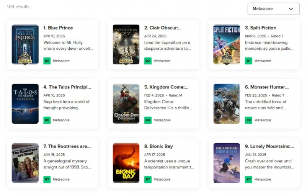Open The Roottrees are Dead cover image
Screen dimensions: 307x193
(25, 163)
